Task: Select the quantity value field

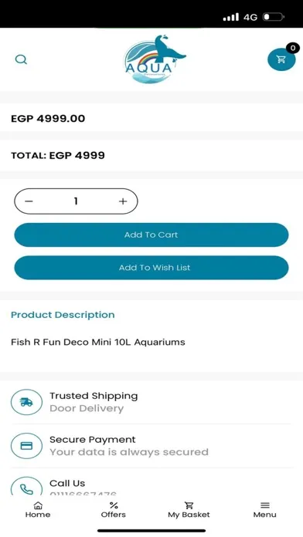Action: click(76, 201)
